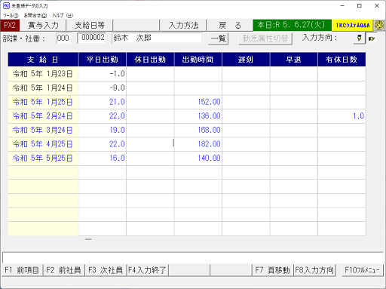Click the disabled 勤怠属性切替 button
Screen dimensions: 386x289
[x=265, y=38]
